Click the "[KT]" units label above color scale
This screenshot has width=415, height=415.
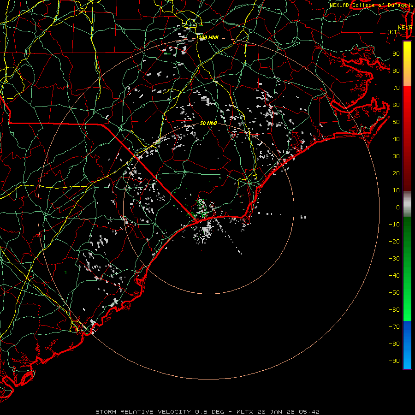(x=394, y=32)
